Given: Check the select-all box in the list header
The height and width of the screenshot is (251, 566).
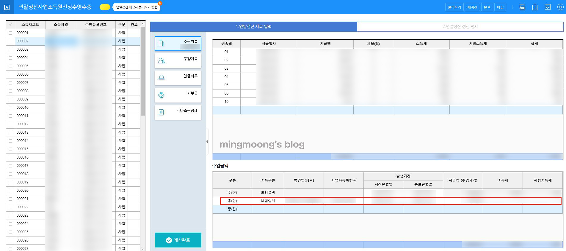Looking at the screenshot, I should 10,24.
